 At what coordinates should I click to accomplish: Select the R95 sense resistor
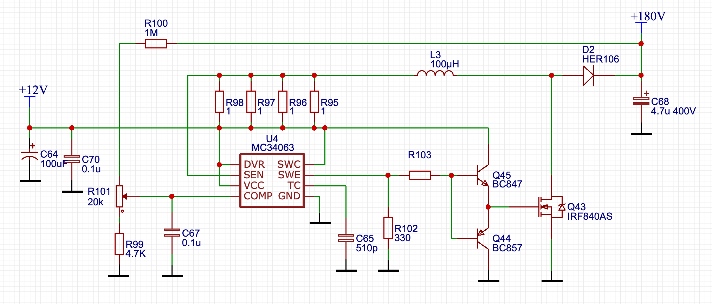314,101
